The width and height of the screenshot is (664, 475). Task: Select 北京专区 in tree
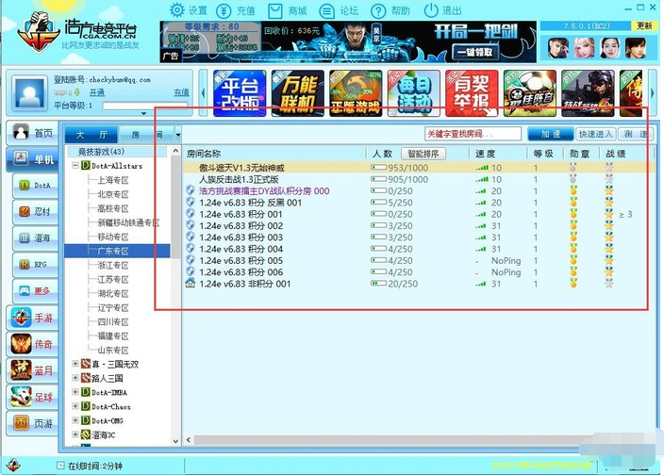click(x=112, y=194)
